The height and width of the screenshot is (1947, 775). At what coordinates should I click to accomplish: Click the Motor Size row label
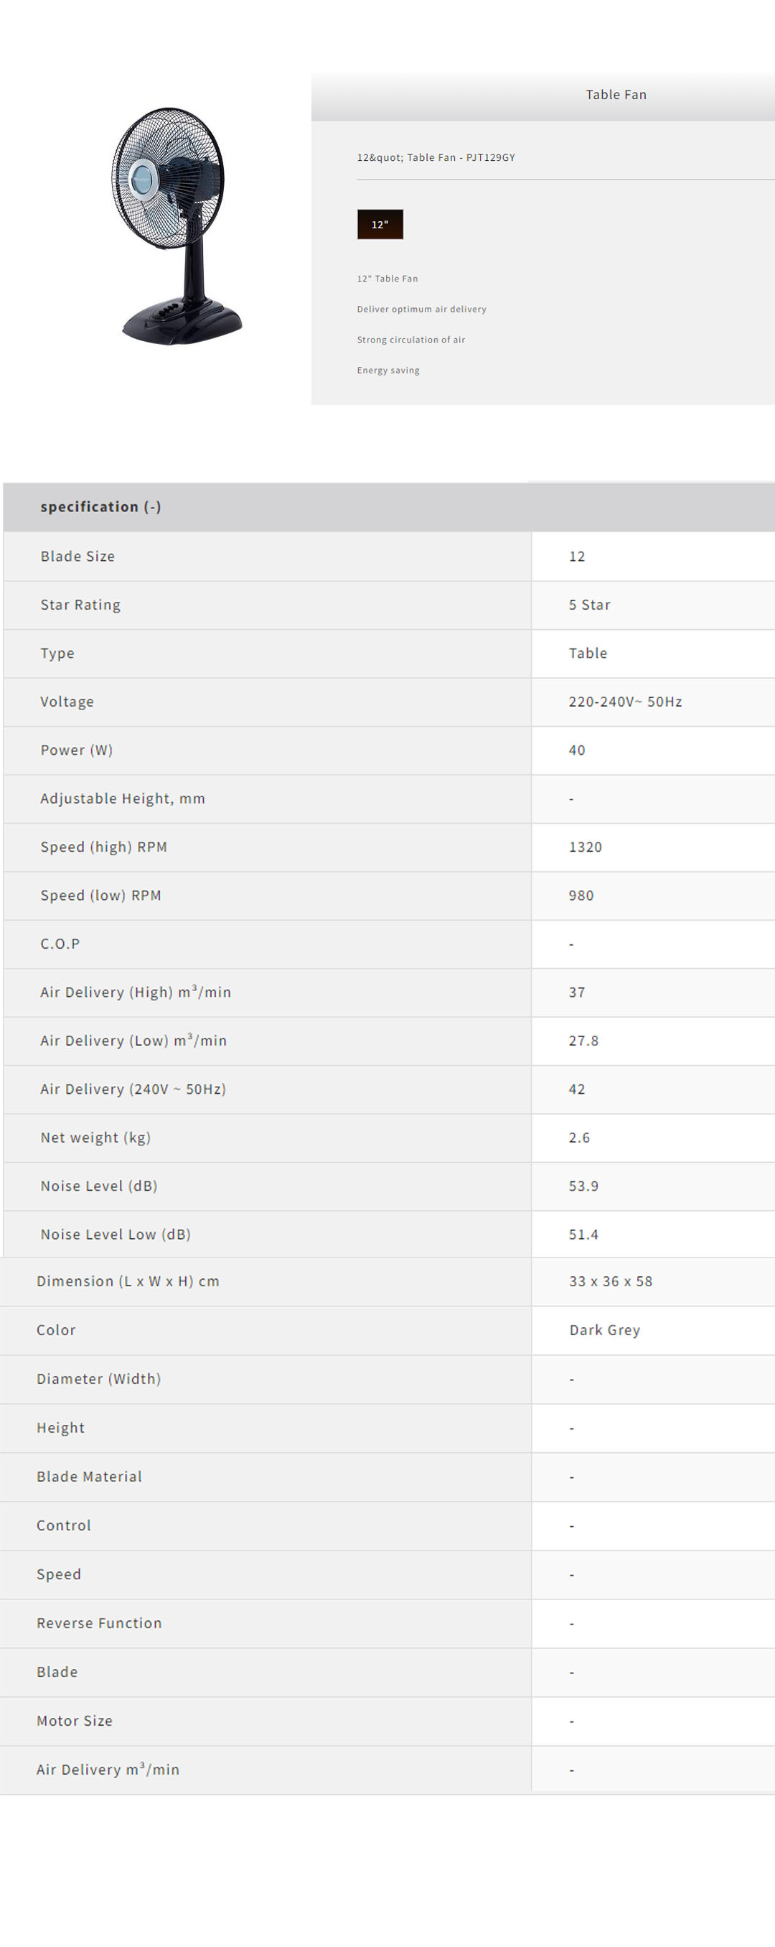point(75,1720)
